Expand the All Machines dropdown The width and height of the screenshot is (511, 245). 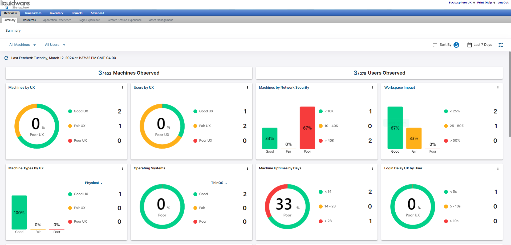tap(23, 45)
